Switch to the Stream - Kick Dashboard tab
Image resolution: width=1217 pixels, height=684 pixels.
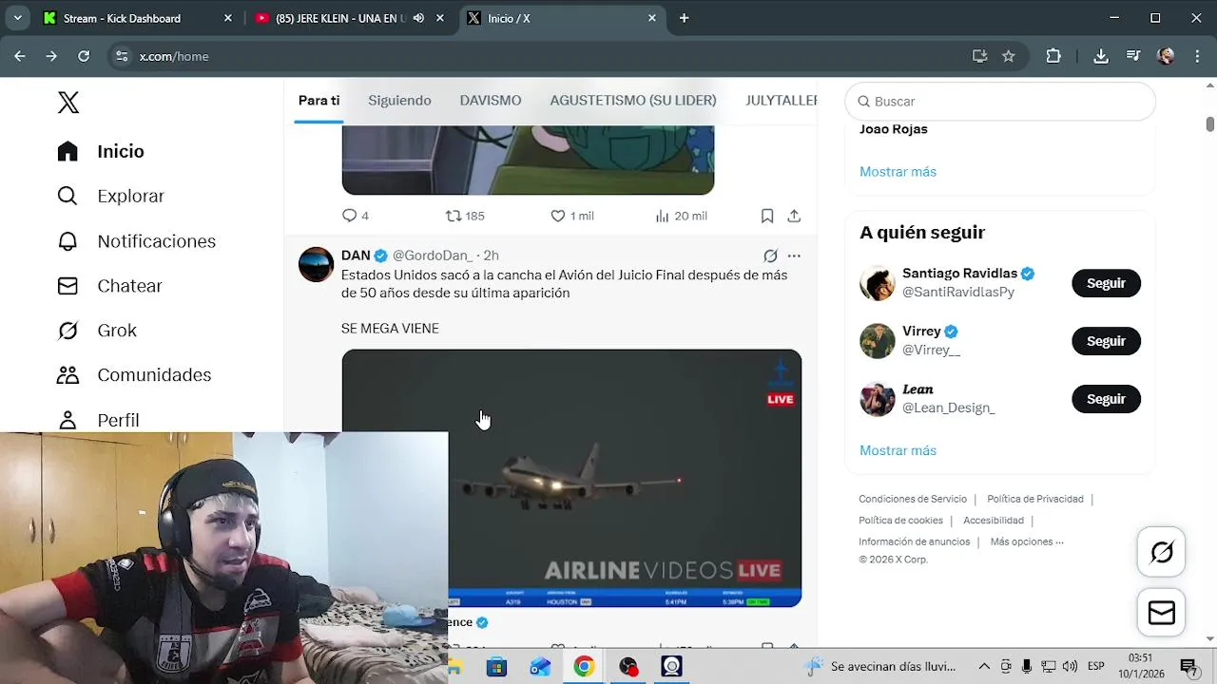[138, 18]
